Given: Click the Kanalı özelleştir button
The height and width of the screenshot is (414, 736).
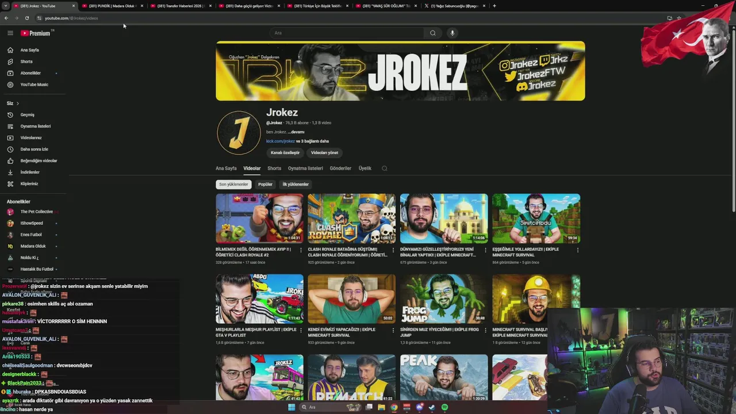Looking at the screenshot, I should tap(285, 153).
